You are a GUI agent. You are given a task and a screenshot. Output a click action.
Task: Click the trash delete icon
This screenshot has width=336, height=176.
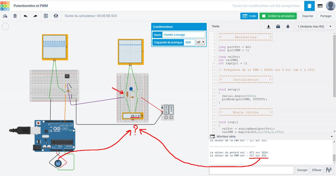click(x=15, y=16)
